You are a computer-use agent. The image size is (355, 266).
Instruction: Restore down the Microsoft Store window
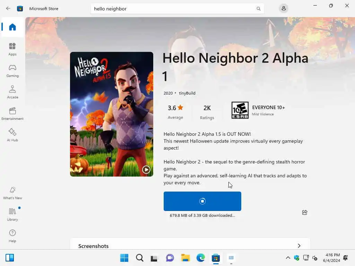click(x=331, y=6)
